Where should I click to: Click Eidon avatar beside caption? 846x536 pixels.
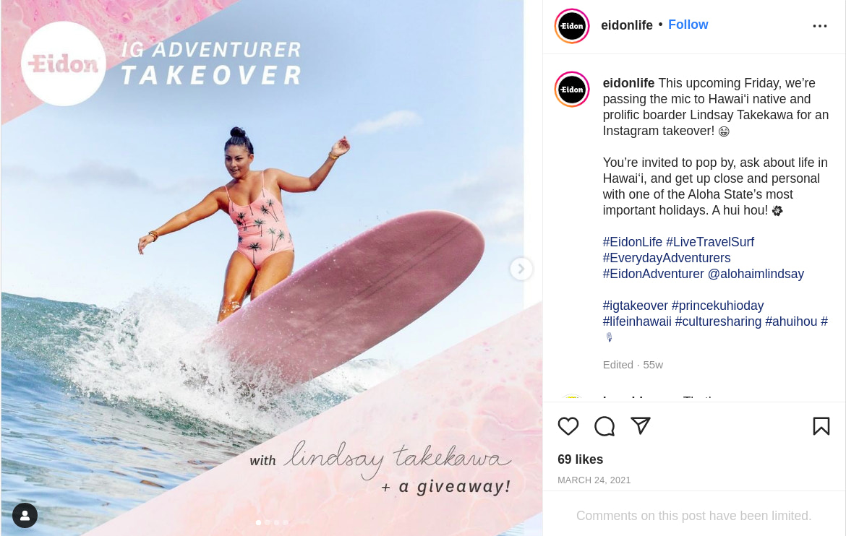click(572, 90)
